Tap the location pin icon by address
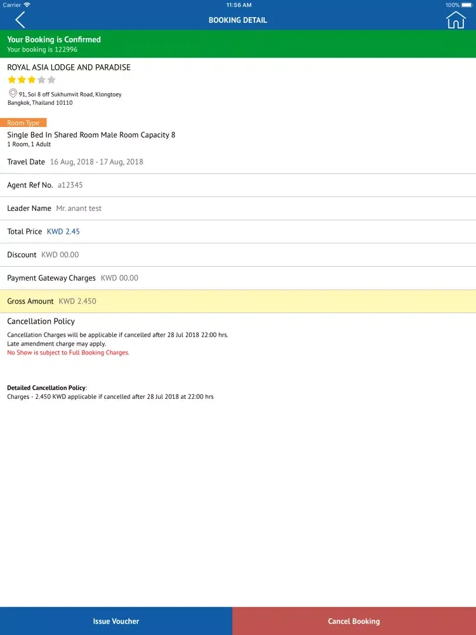Viewport: 476px width, 635px height. (13, 93)
